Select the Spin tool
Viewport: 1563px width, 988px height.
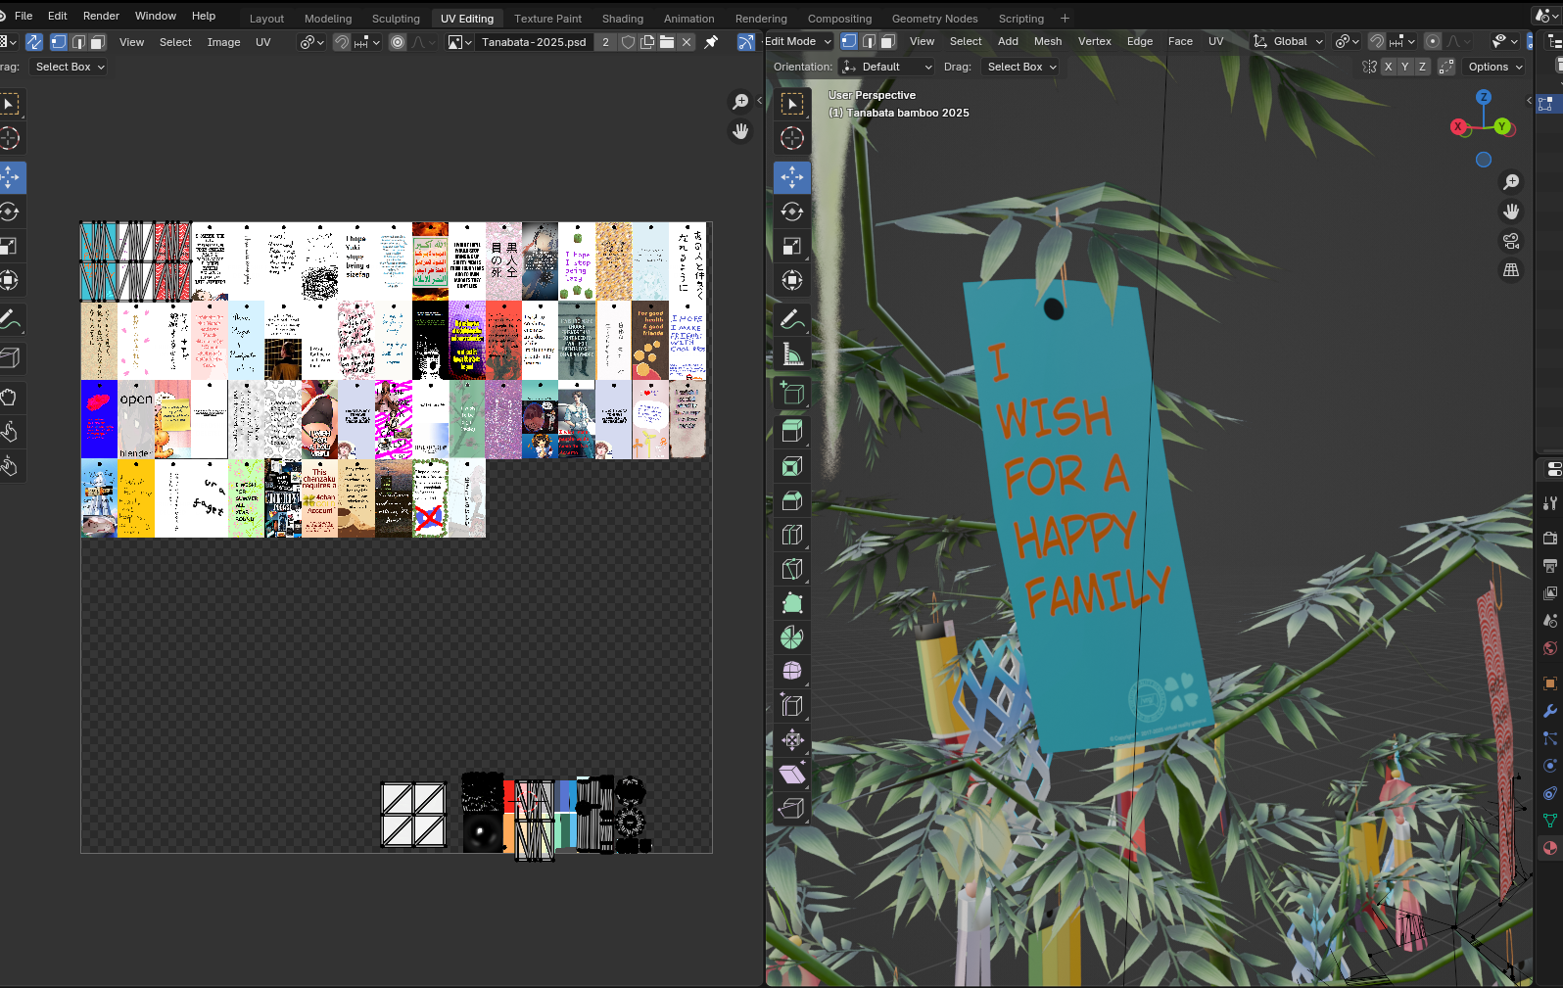coord(792,637)
